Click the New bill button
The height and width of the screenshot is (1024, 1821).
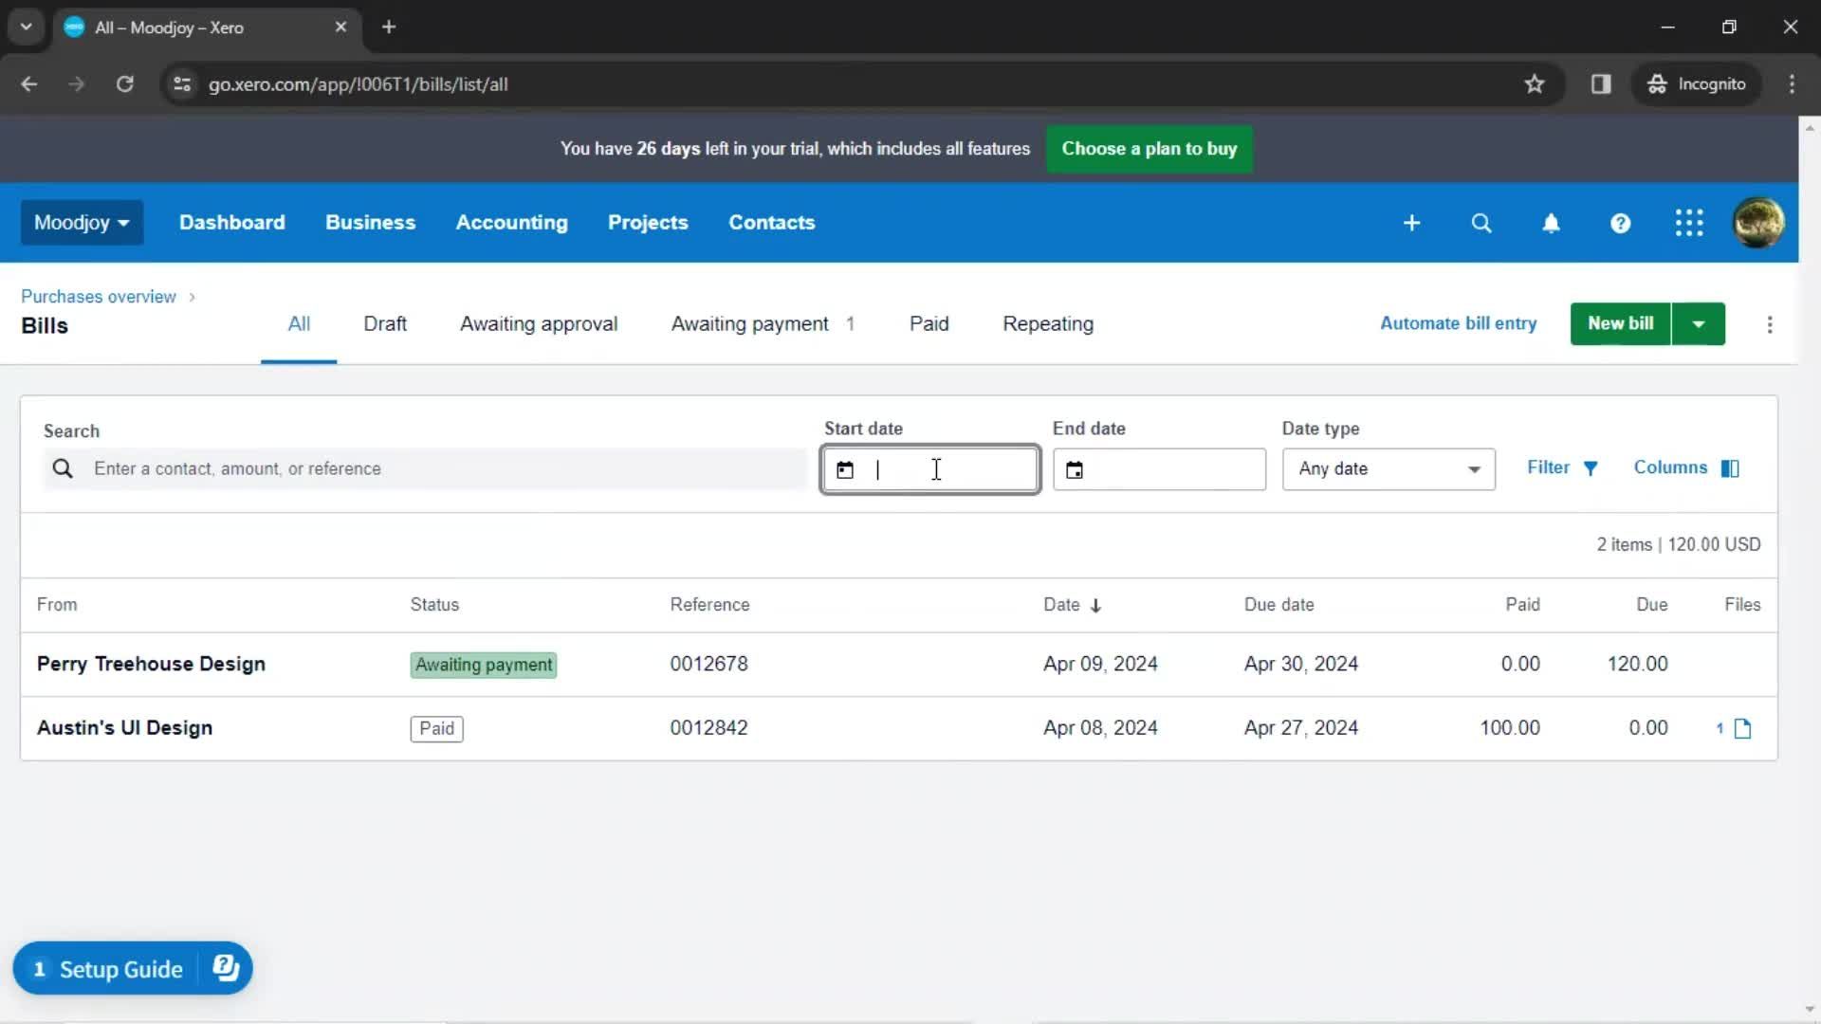click(1620, 324)
